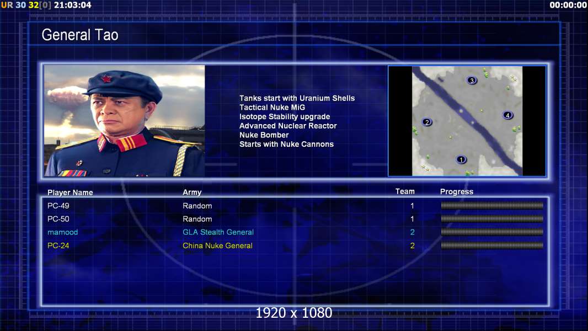This screenshot has height=331, width=588.
Task: Click the Progress column header
Action: click(457, 191)
